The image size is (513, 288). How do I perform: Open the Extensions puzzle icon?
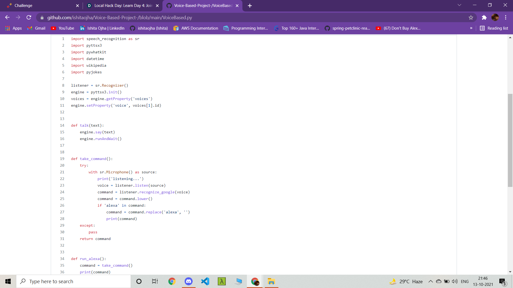pyautogui.click(x=484, y=18)
